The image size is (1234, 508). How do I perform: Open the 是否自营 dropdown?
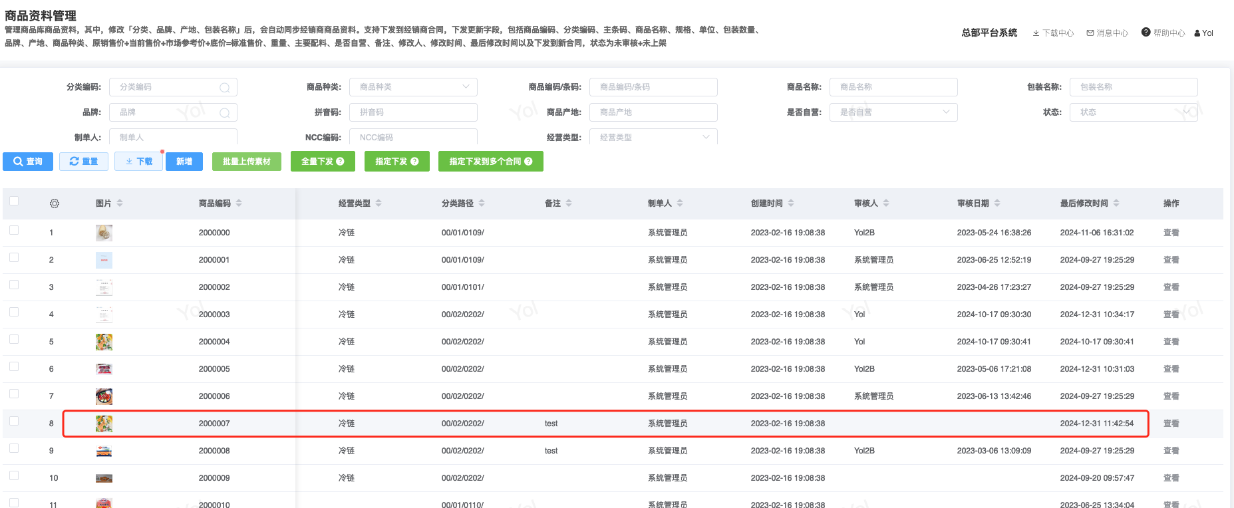946,112
